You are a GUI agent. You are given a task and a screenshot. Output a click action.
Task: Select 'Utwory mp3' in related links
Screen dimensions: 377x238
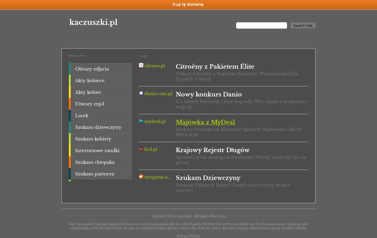pyautogui.click(x=89, y=104)
